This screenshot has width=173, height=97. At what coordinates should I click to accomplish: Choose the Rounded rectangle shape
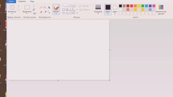tap(64, 10)
